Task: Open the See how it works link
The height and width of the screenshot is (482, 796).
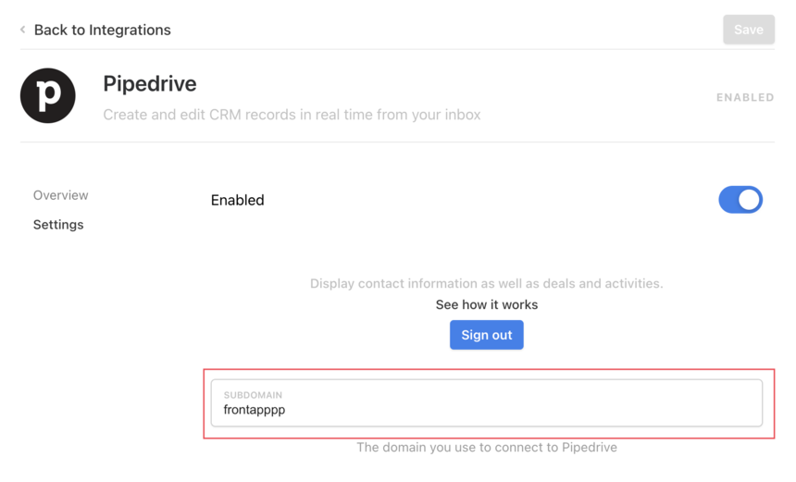Action: (486, 304)
